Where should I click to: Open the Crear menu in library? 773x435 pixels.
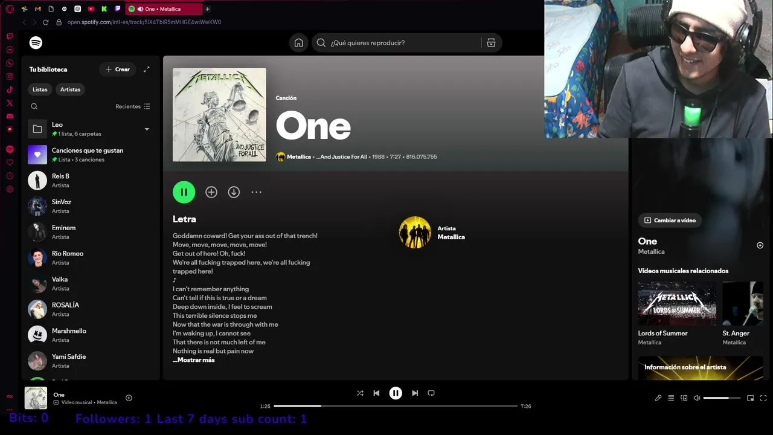[118, 69]
